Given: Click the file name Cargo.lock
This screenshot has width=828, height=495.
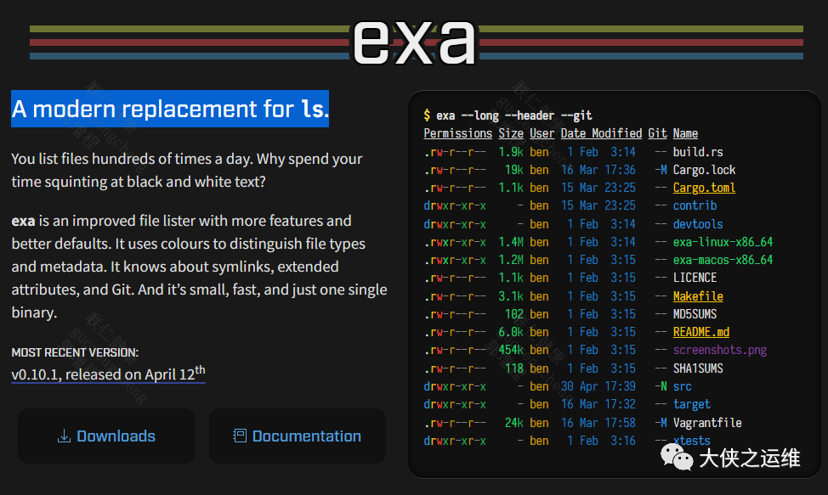Looking at the screenshot, I should [x=704, y=170].
